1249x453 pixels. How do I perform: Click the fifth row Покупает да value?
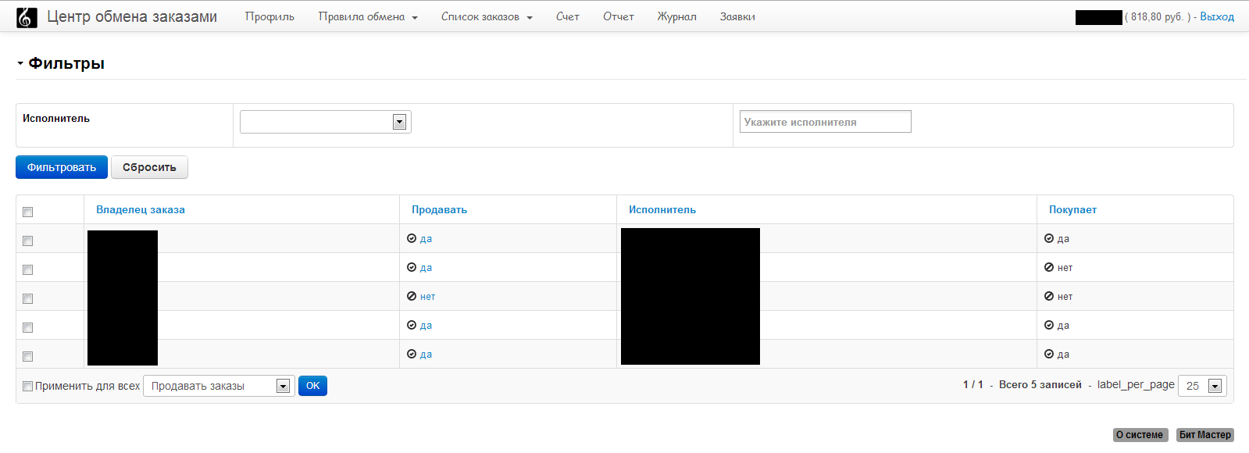(x=1063, y=355)
